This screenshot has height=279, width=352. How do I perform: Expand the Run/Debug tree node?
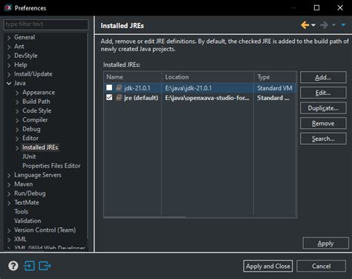(9, 194)
